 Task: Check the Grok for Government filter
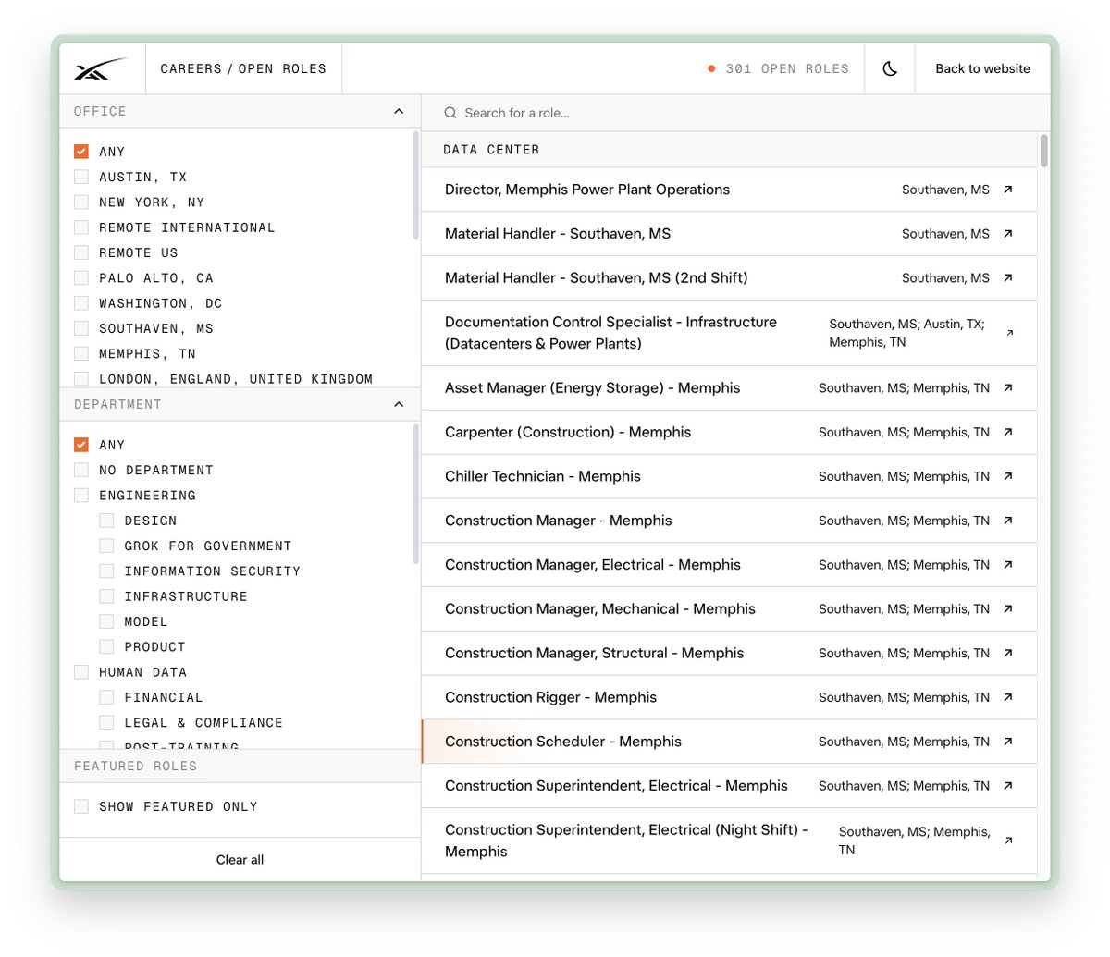point(106,546)
